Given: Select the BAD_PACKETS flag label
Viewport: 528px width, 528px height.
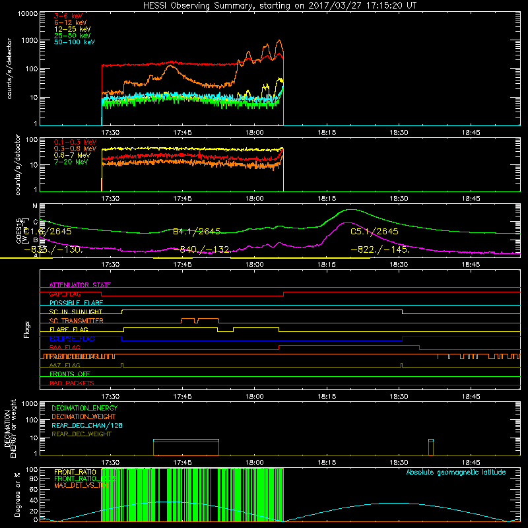Looking at the screenshot, I should 72,383.
